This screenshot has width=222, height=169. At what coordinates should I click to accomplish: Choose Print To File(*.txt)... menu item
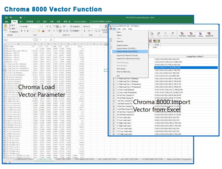click(124, 72)
